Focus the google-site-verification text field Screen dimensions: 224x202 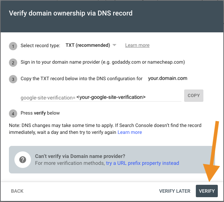(x=101, y=97)
